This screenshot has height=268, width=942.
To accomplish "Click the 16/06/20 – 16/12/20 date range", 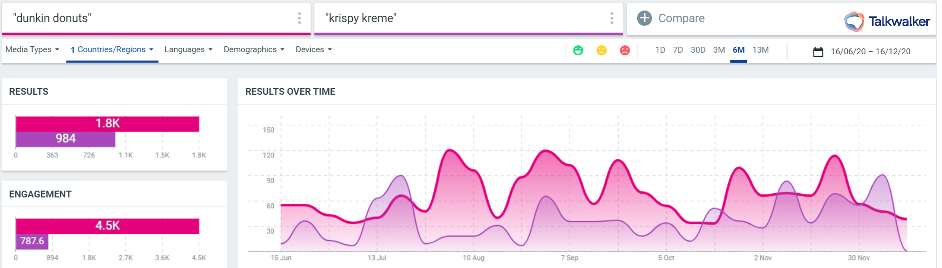I will pyautogui.click(x=870, y=52).
